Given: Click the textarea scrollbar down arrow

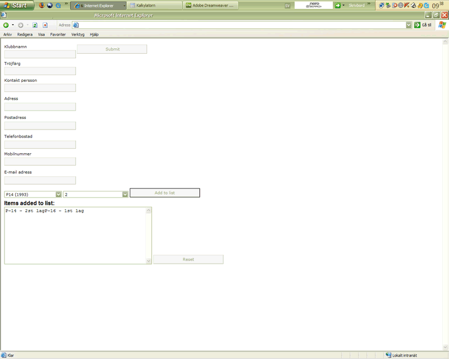Looking at the screenshot, I should click(x=148, y=260).
